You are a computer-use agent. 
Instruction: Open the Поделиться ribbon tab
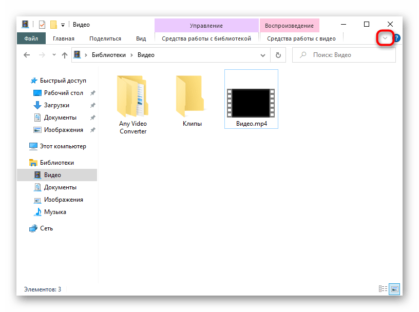105,38
